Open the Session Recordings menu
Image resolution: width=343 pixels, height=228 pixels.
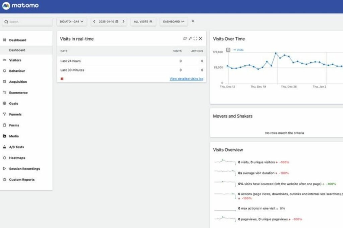pos(24,169)
